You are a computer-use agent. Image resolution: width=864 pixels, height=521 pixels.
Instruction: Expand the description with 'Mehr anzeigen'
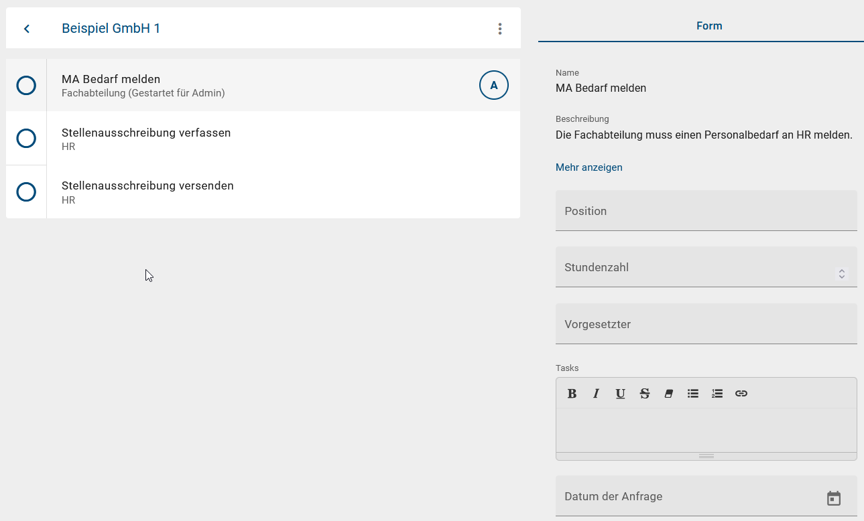(589, 167)
